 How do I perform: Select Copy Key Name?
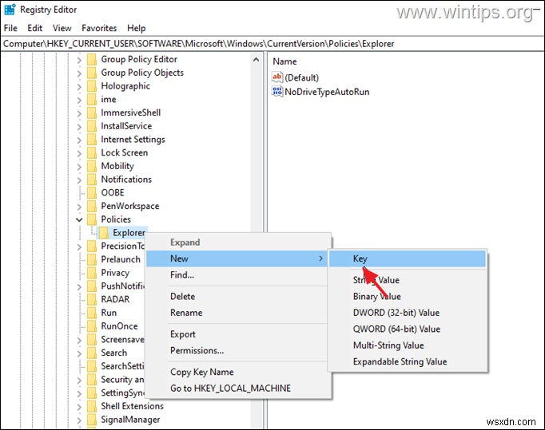click(x=237, y=372)
